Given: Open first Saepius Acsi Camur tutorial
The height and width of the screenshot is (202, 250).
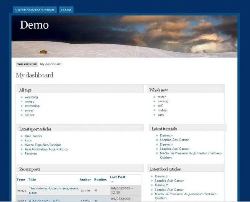Looking at the screenshot, I should [174, 140].
